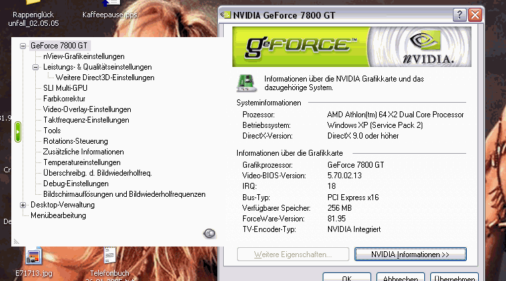
Task: Open nView-Grafikeinstellungen
Action: 84,56
